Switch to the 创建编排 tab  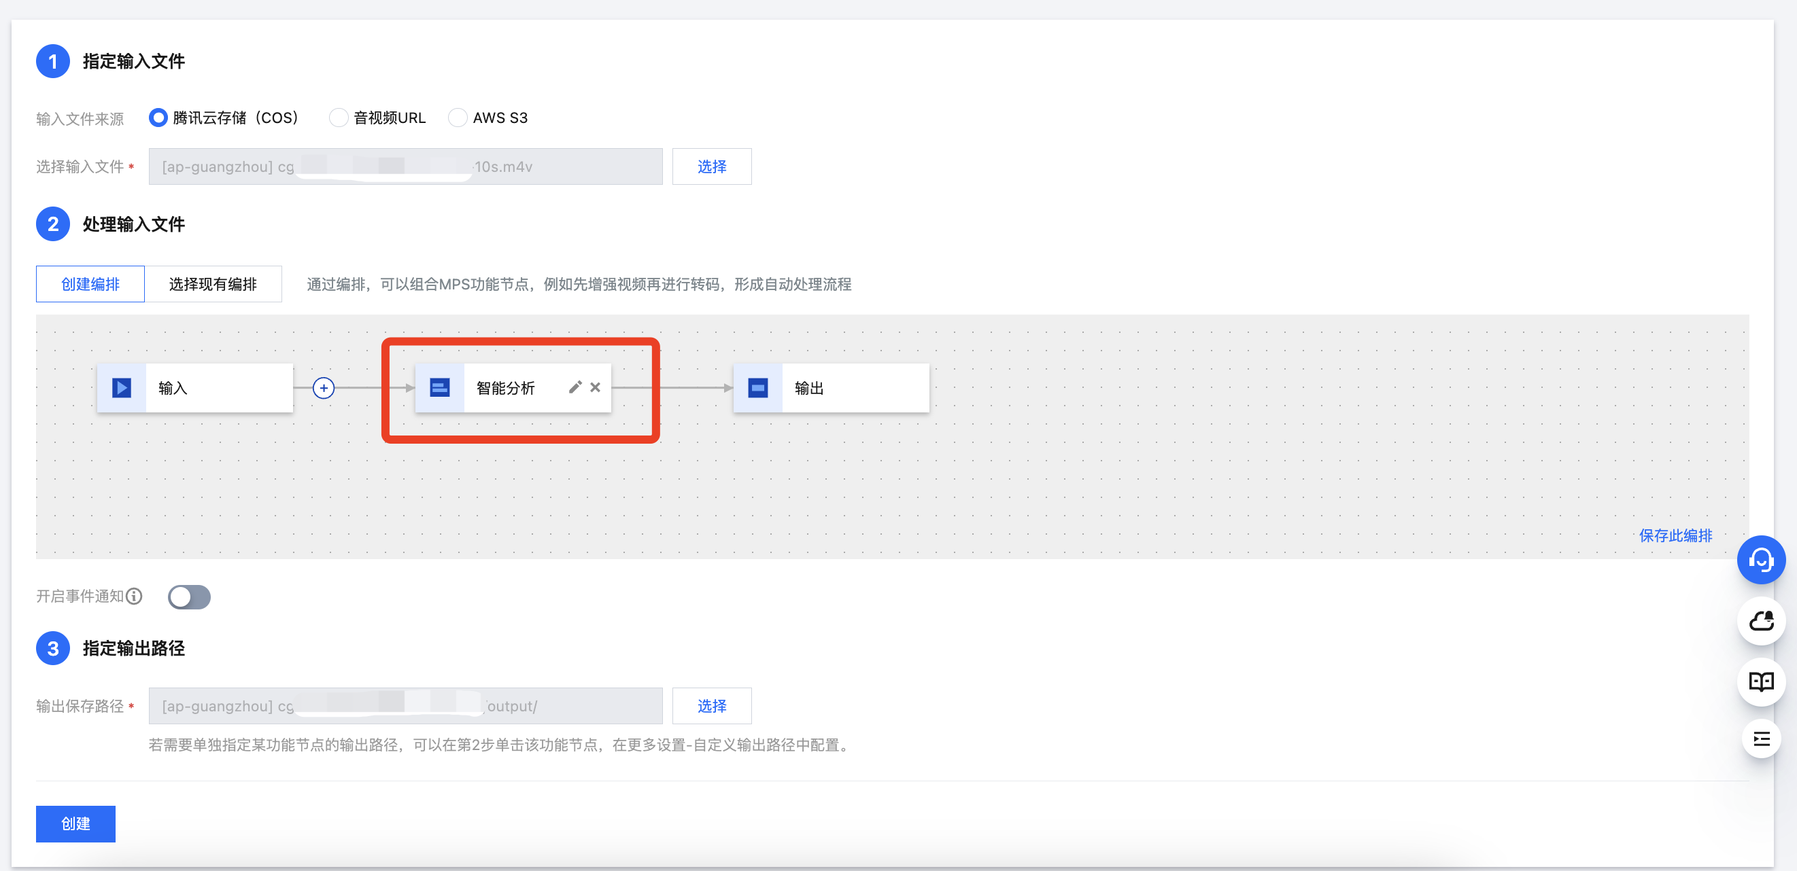(90, 284)
